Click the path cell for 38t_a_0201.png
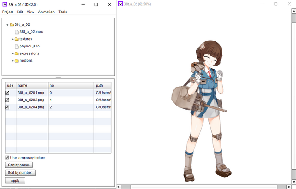This screenshot has height=189, width=296. [x=103, y=93]
